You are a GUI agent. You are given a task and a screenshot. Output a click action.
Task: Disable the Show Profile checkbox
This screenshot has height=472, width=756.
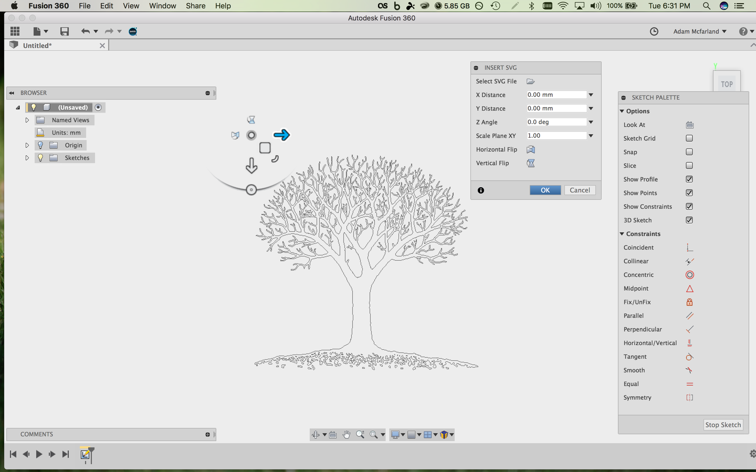[x=689, y=179]
